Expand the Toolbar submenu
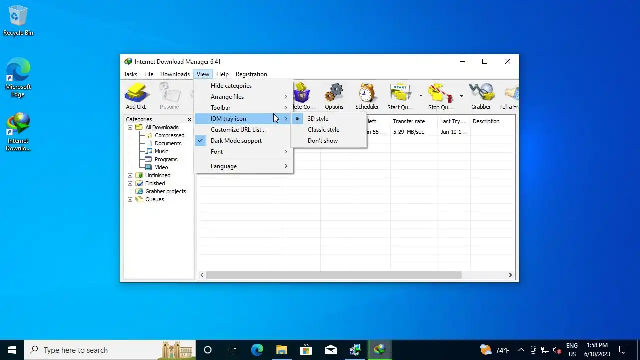This screenshot has width=640, height=360. click(x=243, y=108)
